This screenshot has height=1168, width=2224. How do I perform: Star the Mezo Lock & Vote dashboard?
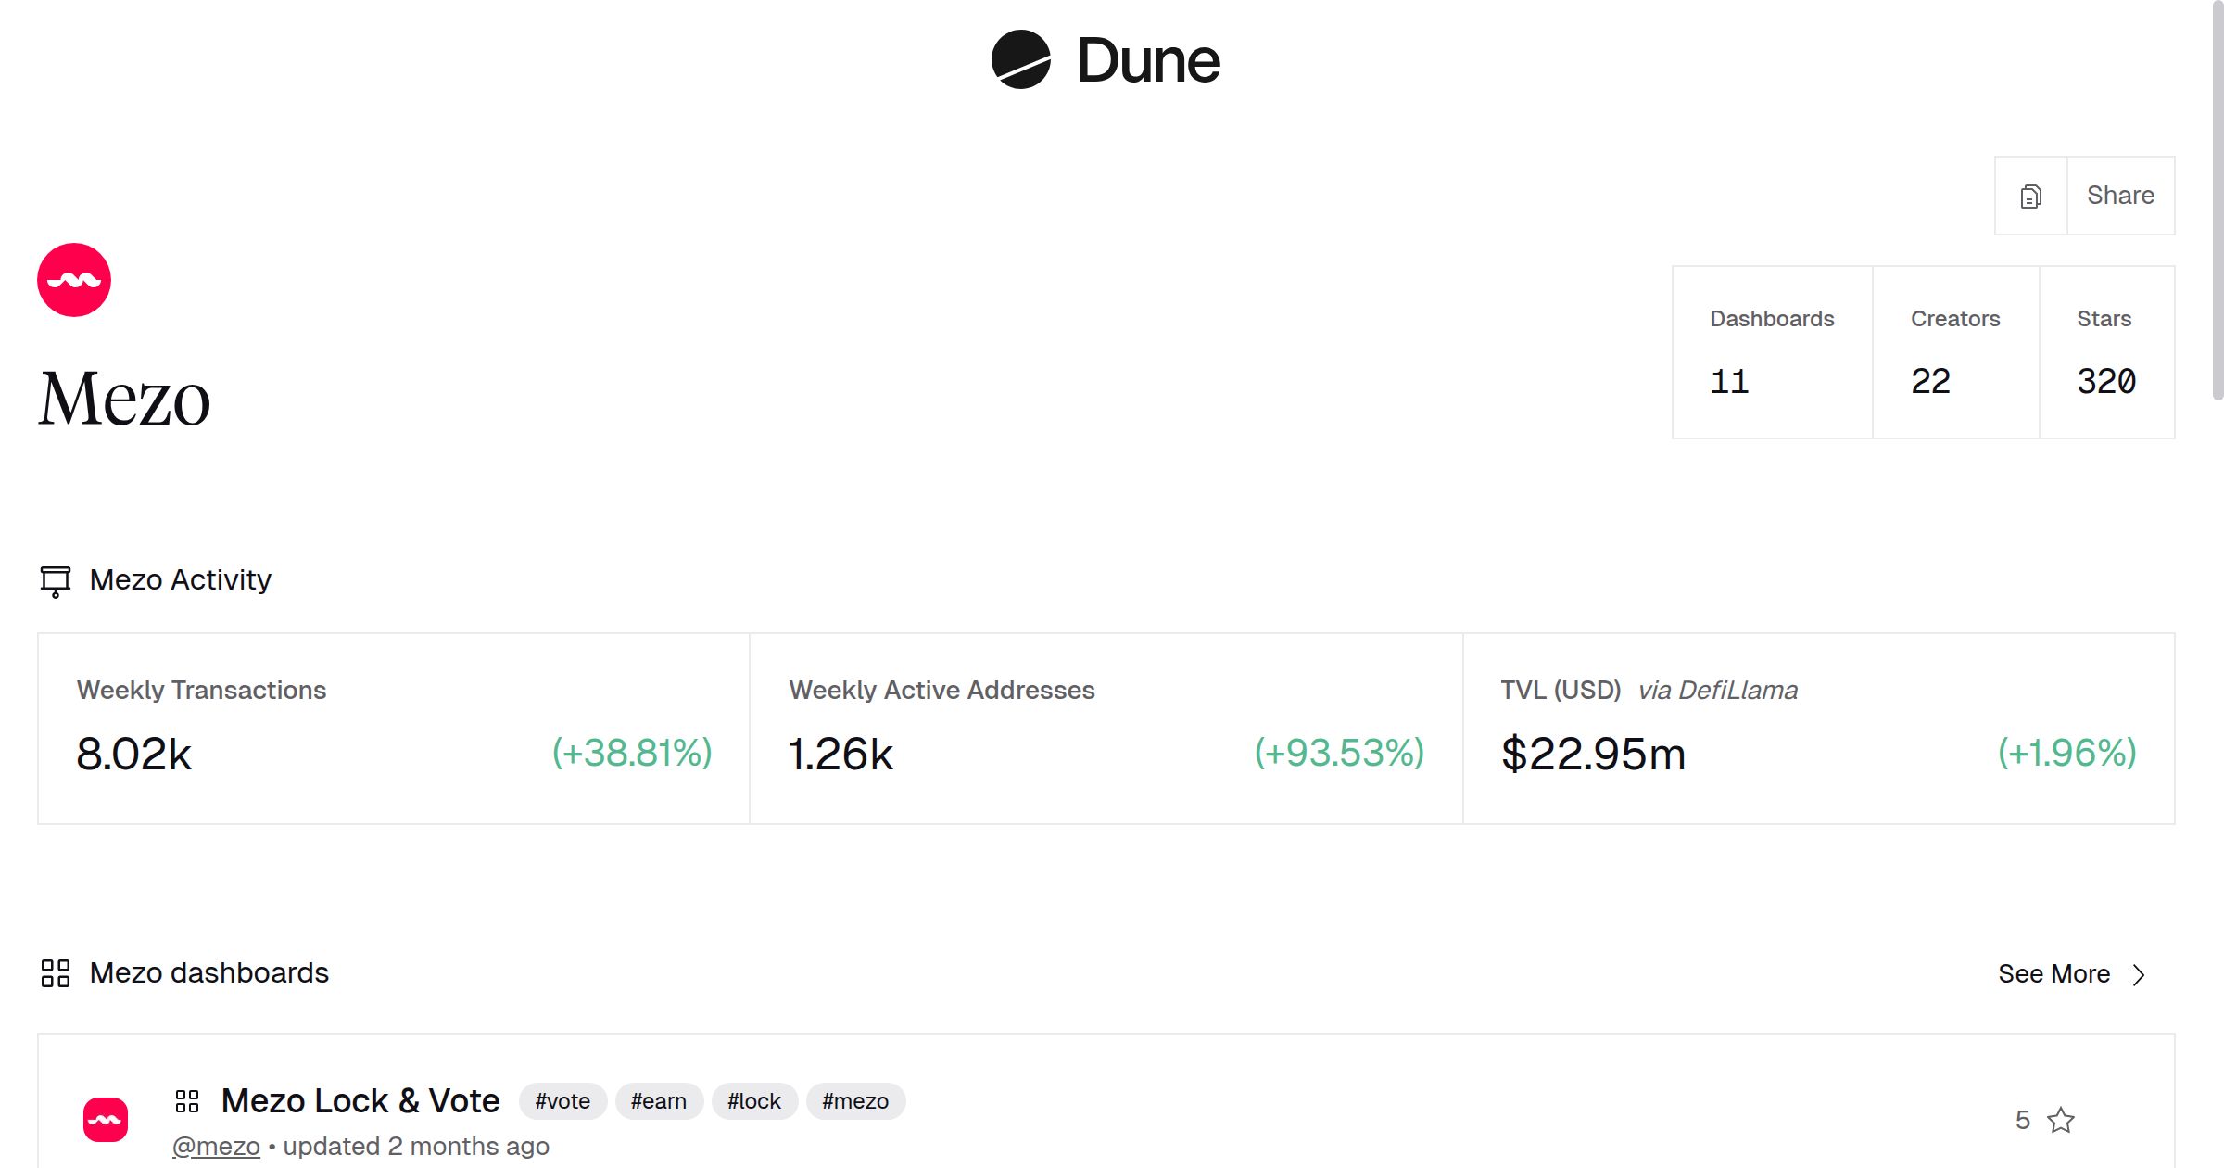point(2062,1121)
